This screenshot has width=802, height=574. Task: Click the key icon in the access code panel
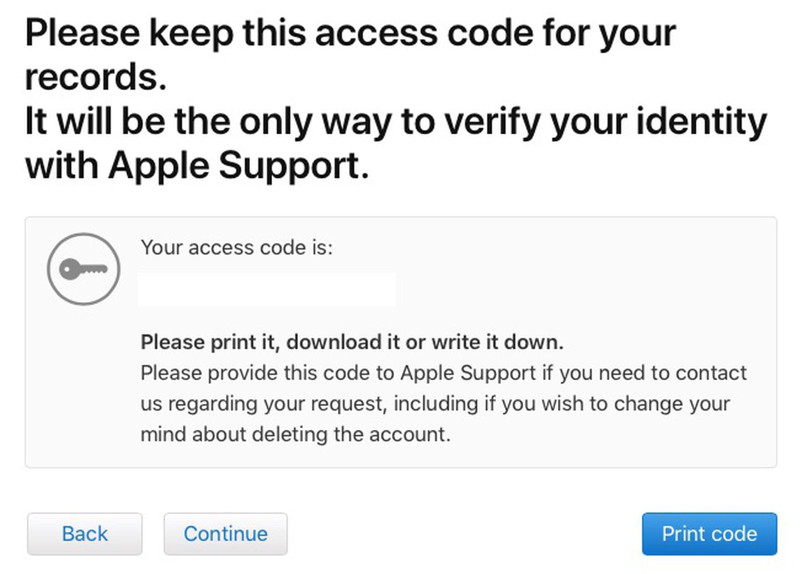coord(84,269)
